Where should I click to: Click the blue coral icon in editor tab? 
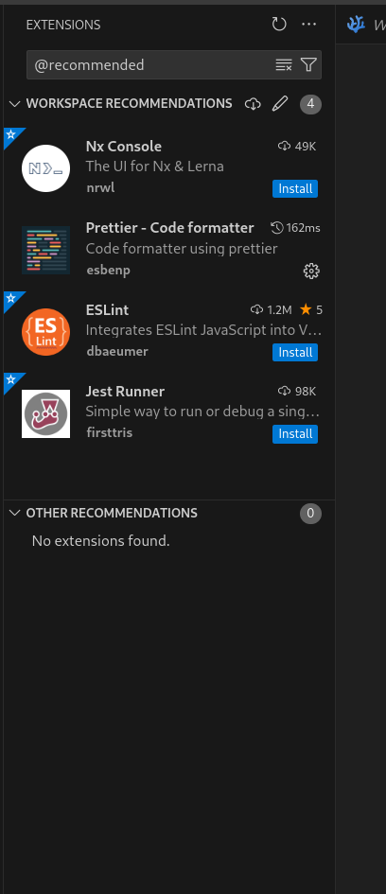pyautogui.click(x=356, y=24)
